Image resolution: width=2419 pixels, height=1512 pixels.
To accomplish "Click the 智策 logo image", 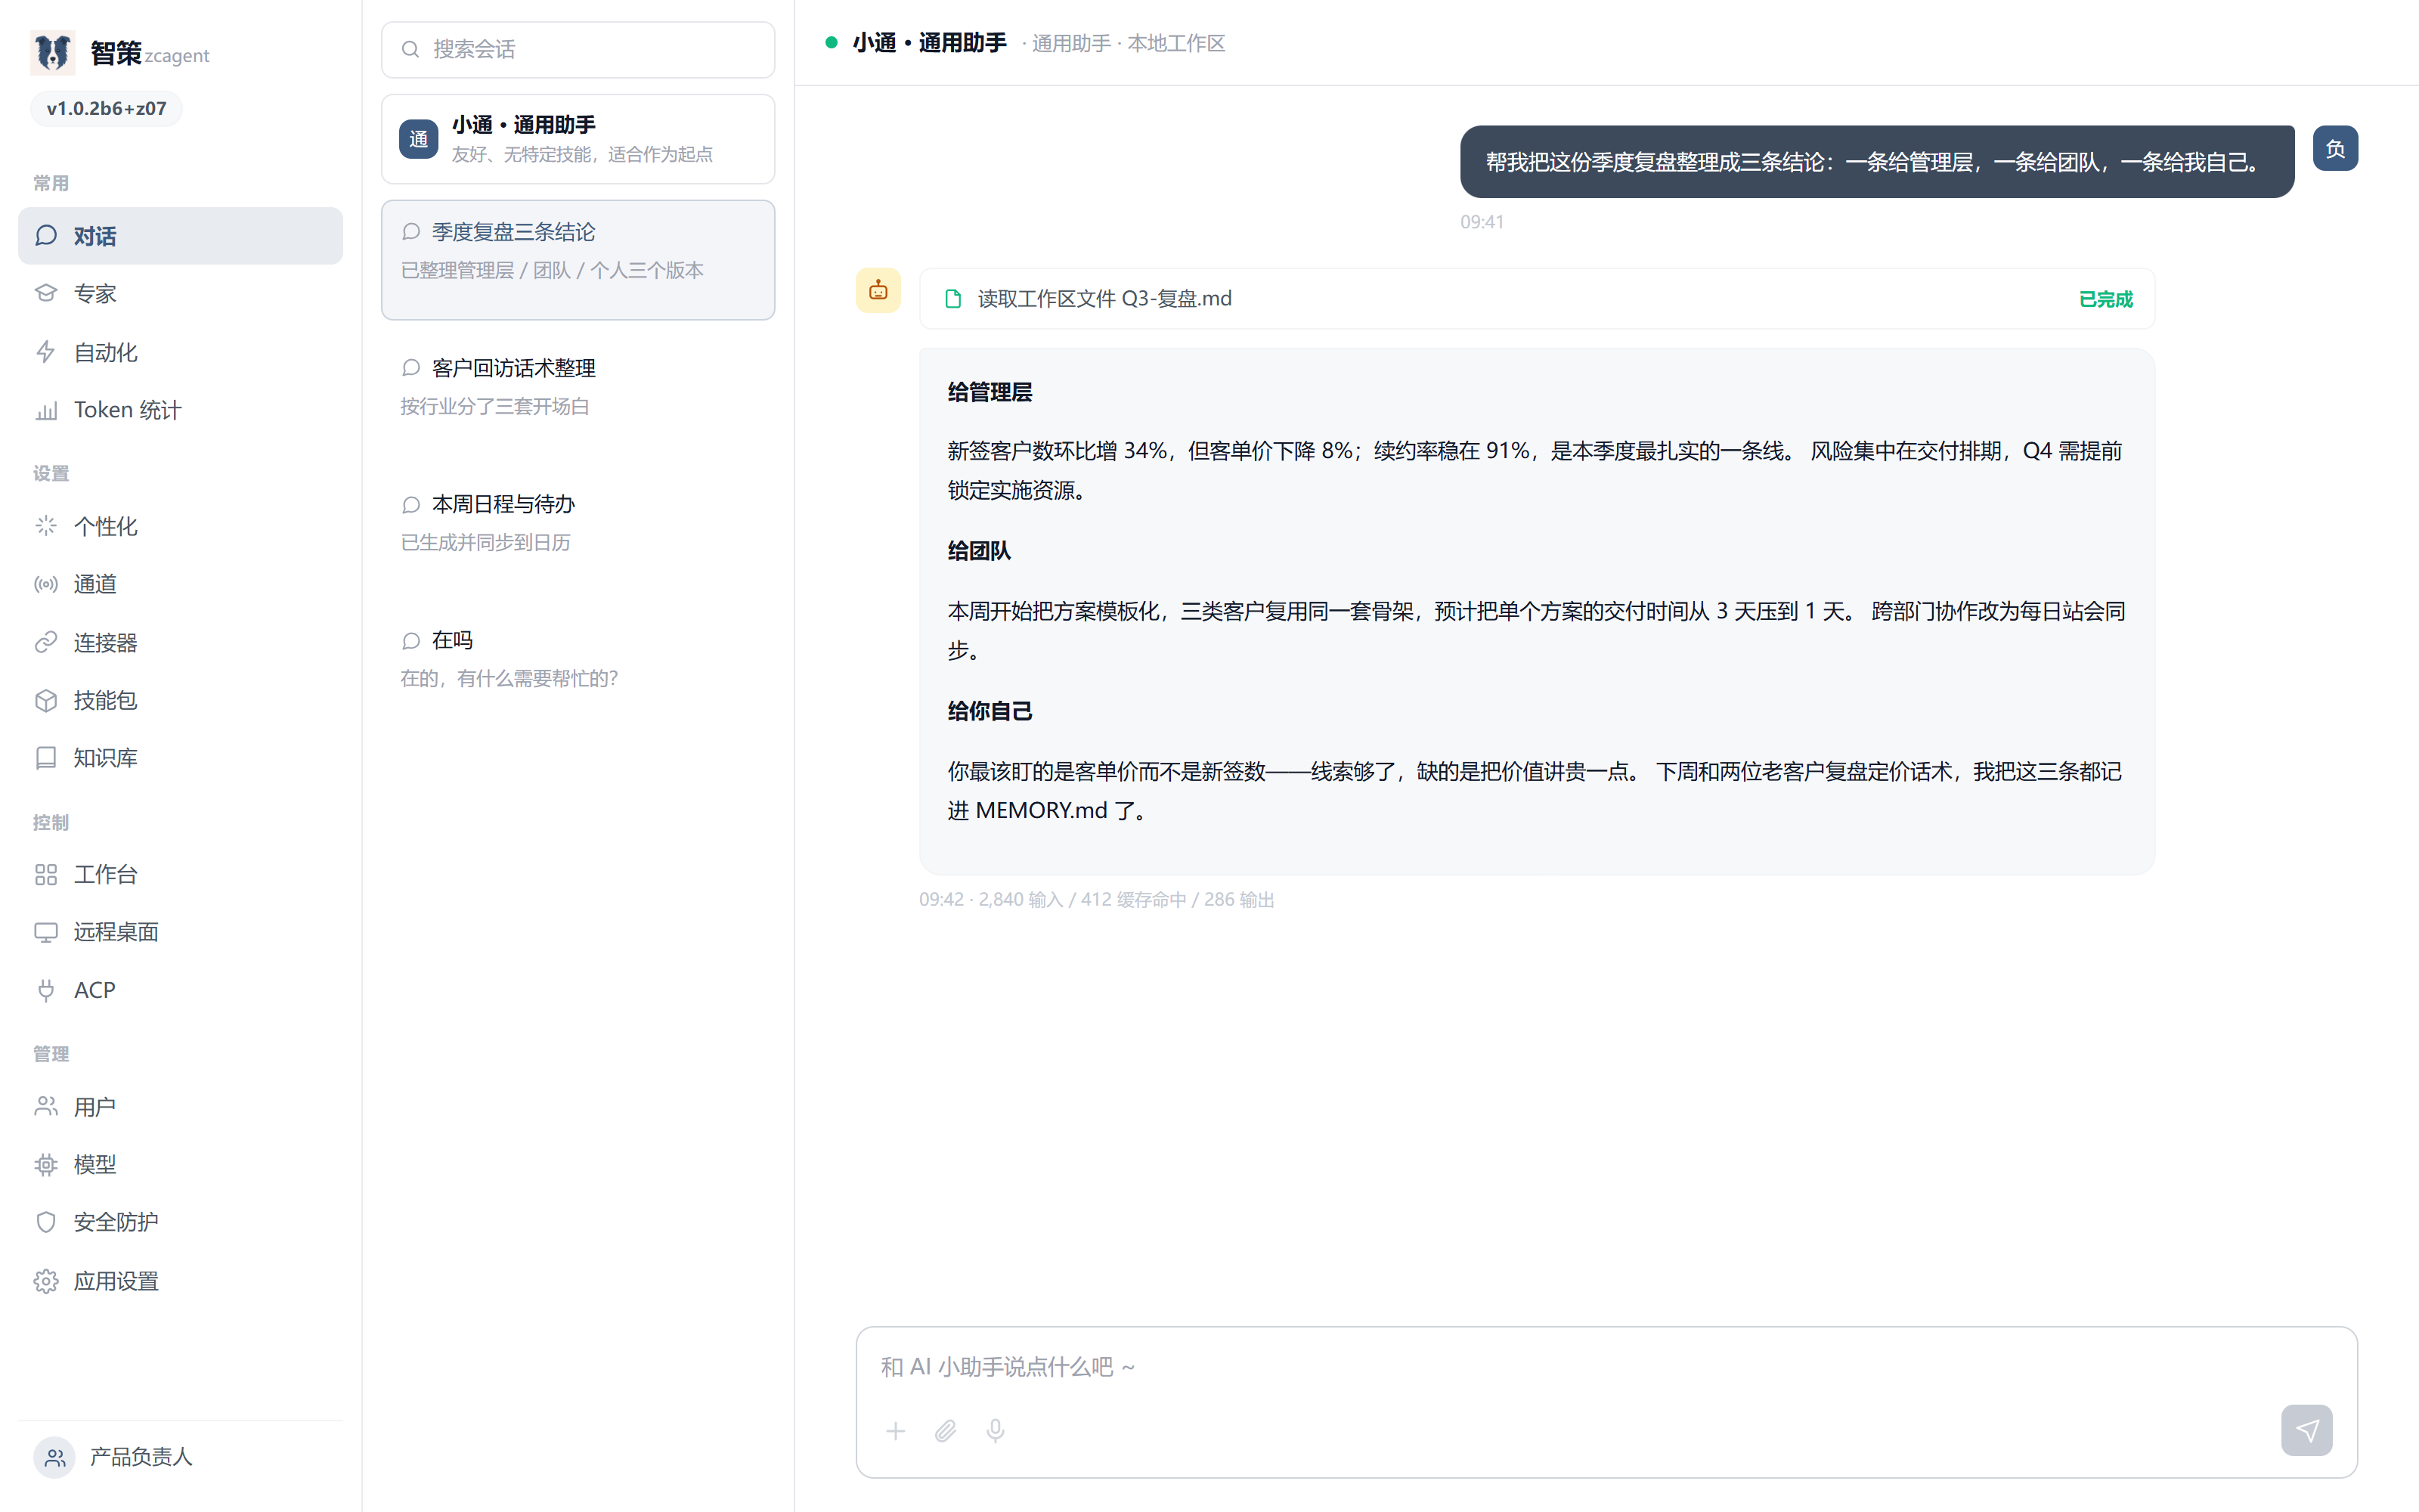I will [x=53, y=52].
